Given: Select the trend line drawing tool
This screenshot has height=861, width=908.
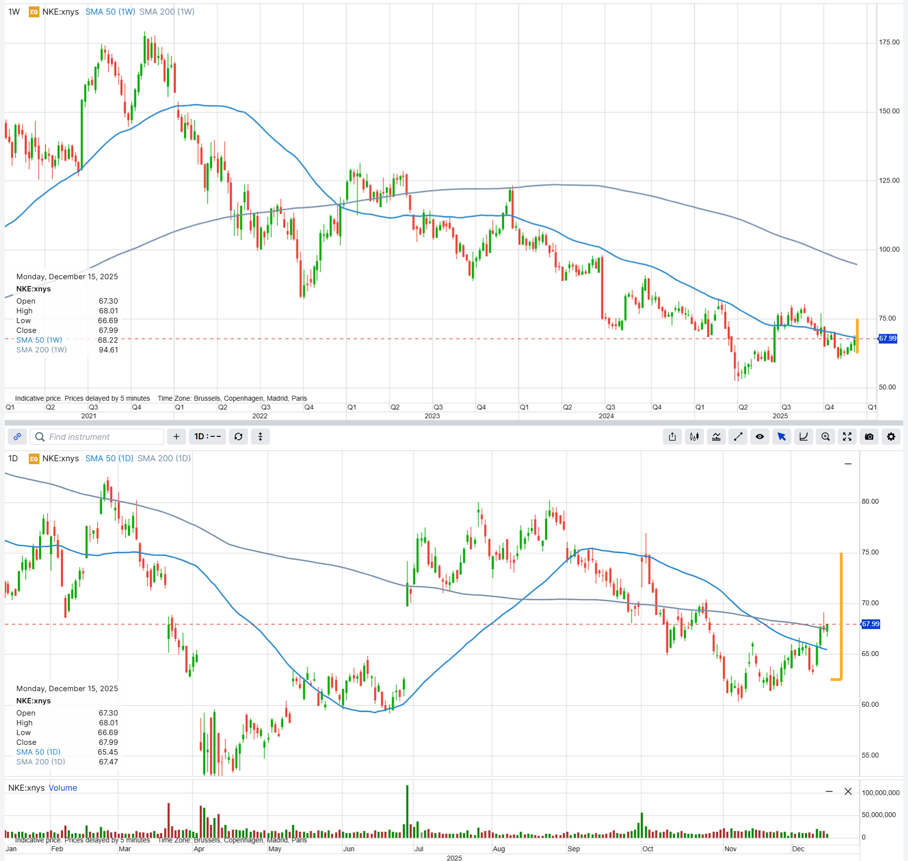Looking at the screenshot, I should coord(738,437).
